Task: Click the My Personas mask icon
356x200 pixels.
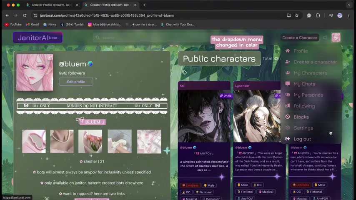Action: click(288, 95)
